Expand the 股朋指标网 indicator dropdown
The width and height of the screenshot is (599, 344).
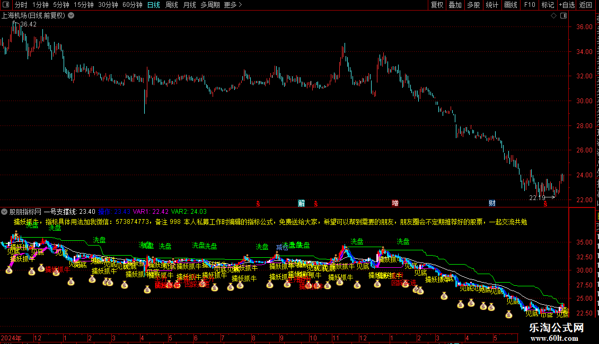click(4, 212)
